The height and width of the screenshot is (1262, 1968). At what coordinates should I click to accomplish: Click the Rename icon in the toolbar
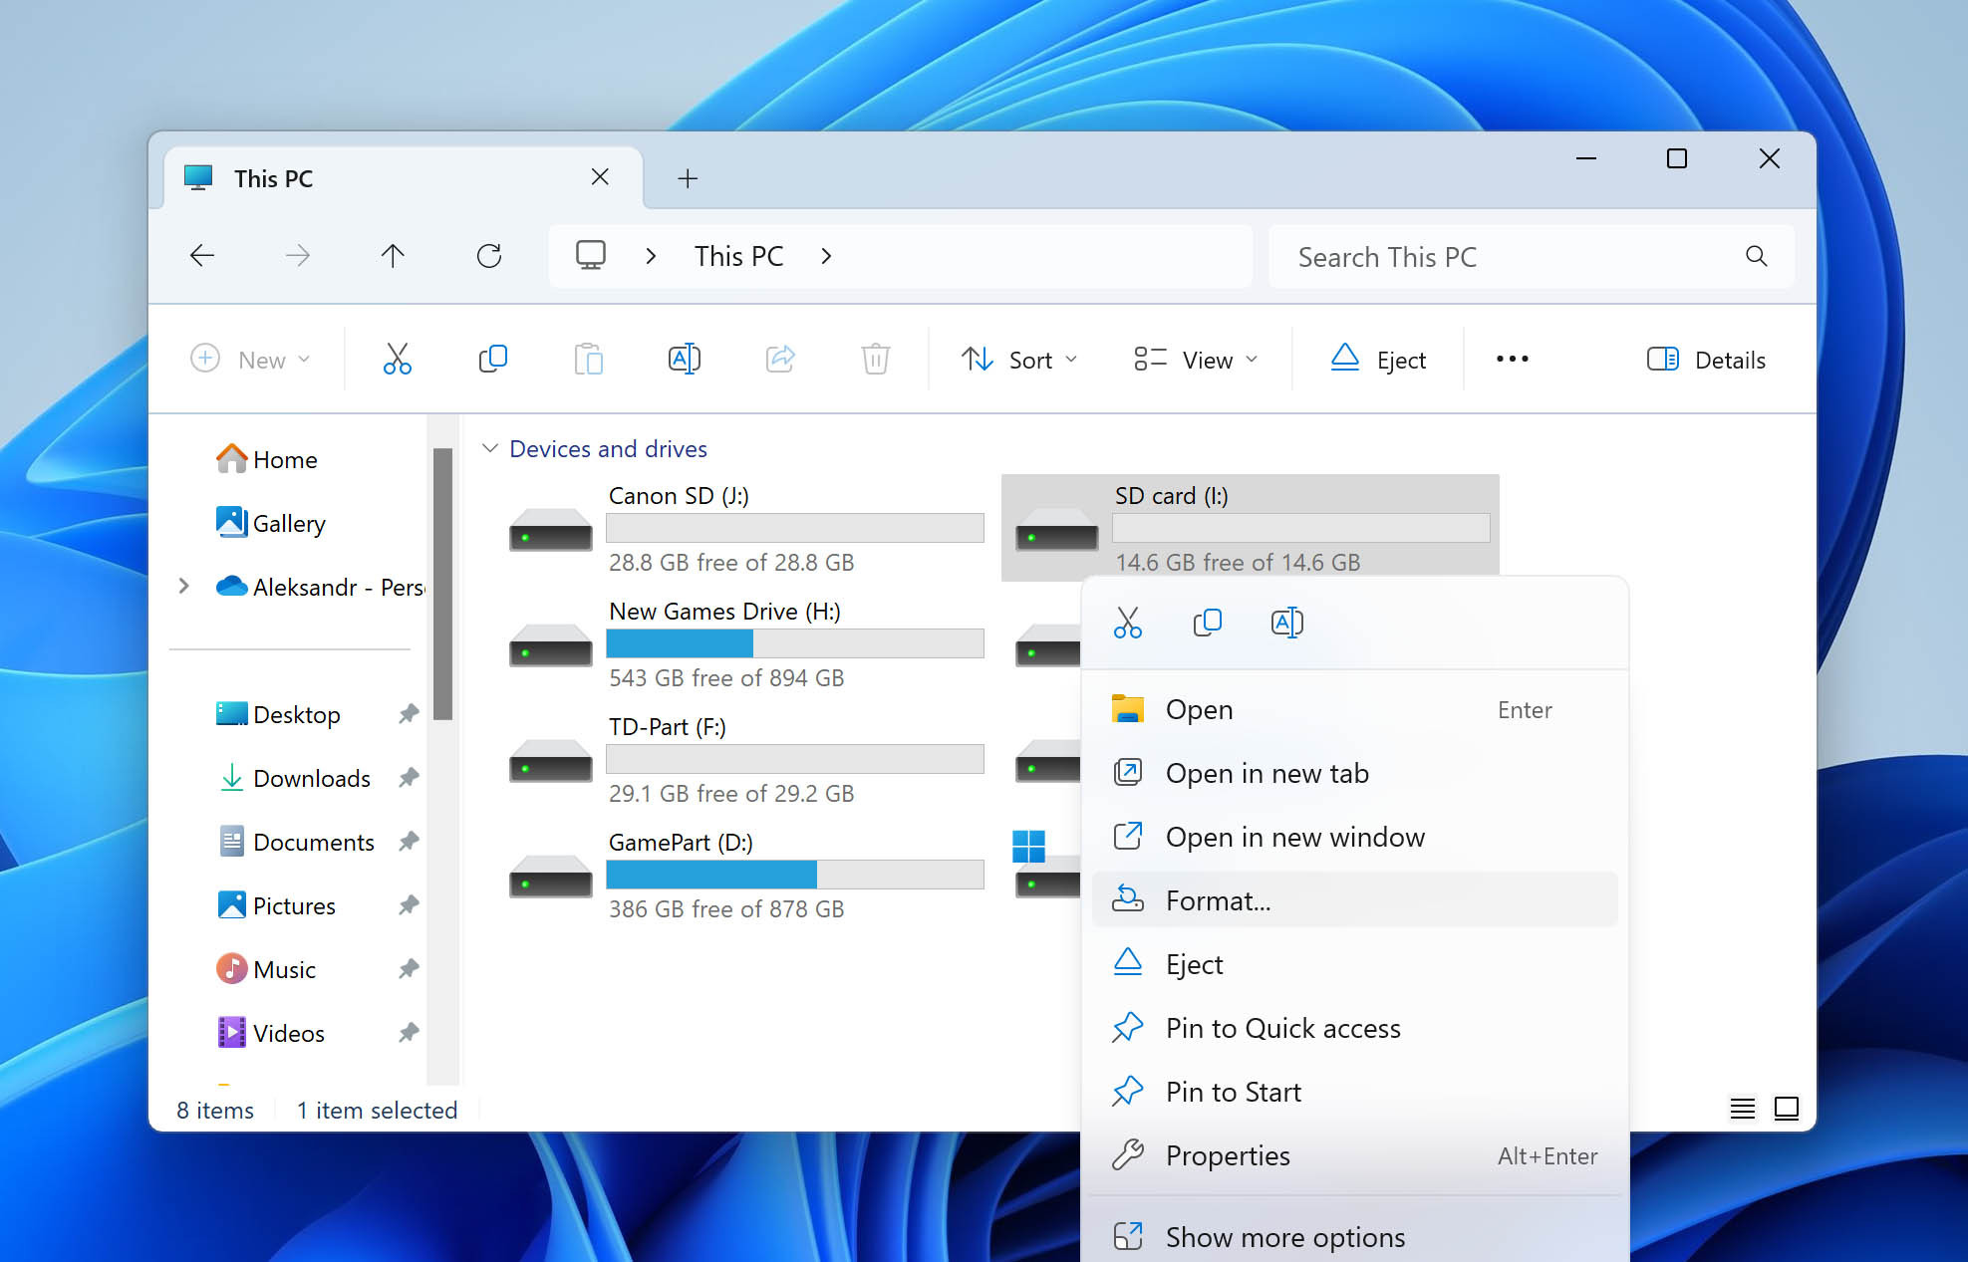tap(684, 359)
